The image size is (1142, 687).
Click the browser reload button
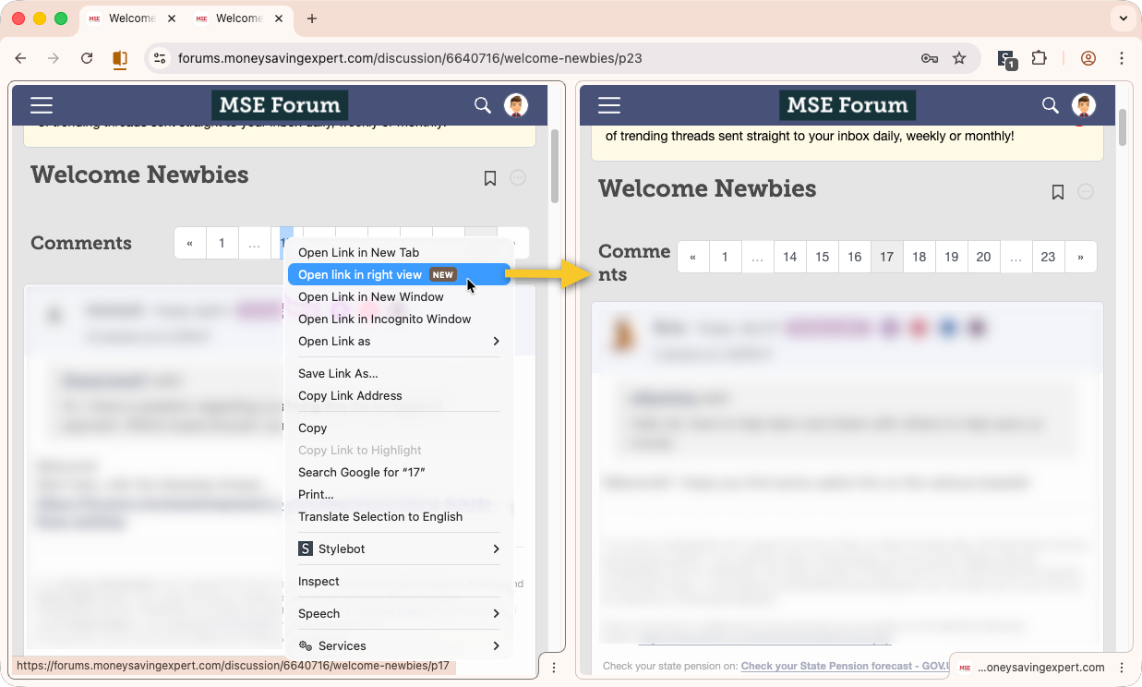point(87,58)
